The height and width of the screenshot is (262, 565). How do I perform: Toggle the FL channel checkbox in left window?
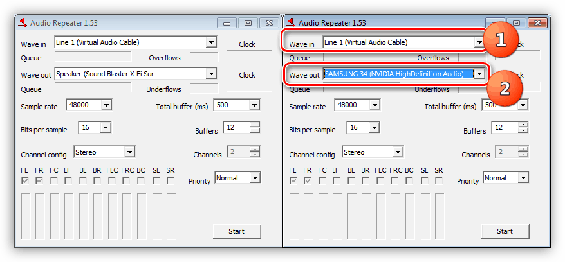tap(25, 180)
